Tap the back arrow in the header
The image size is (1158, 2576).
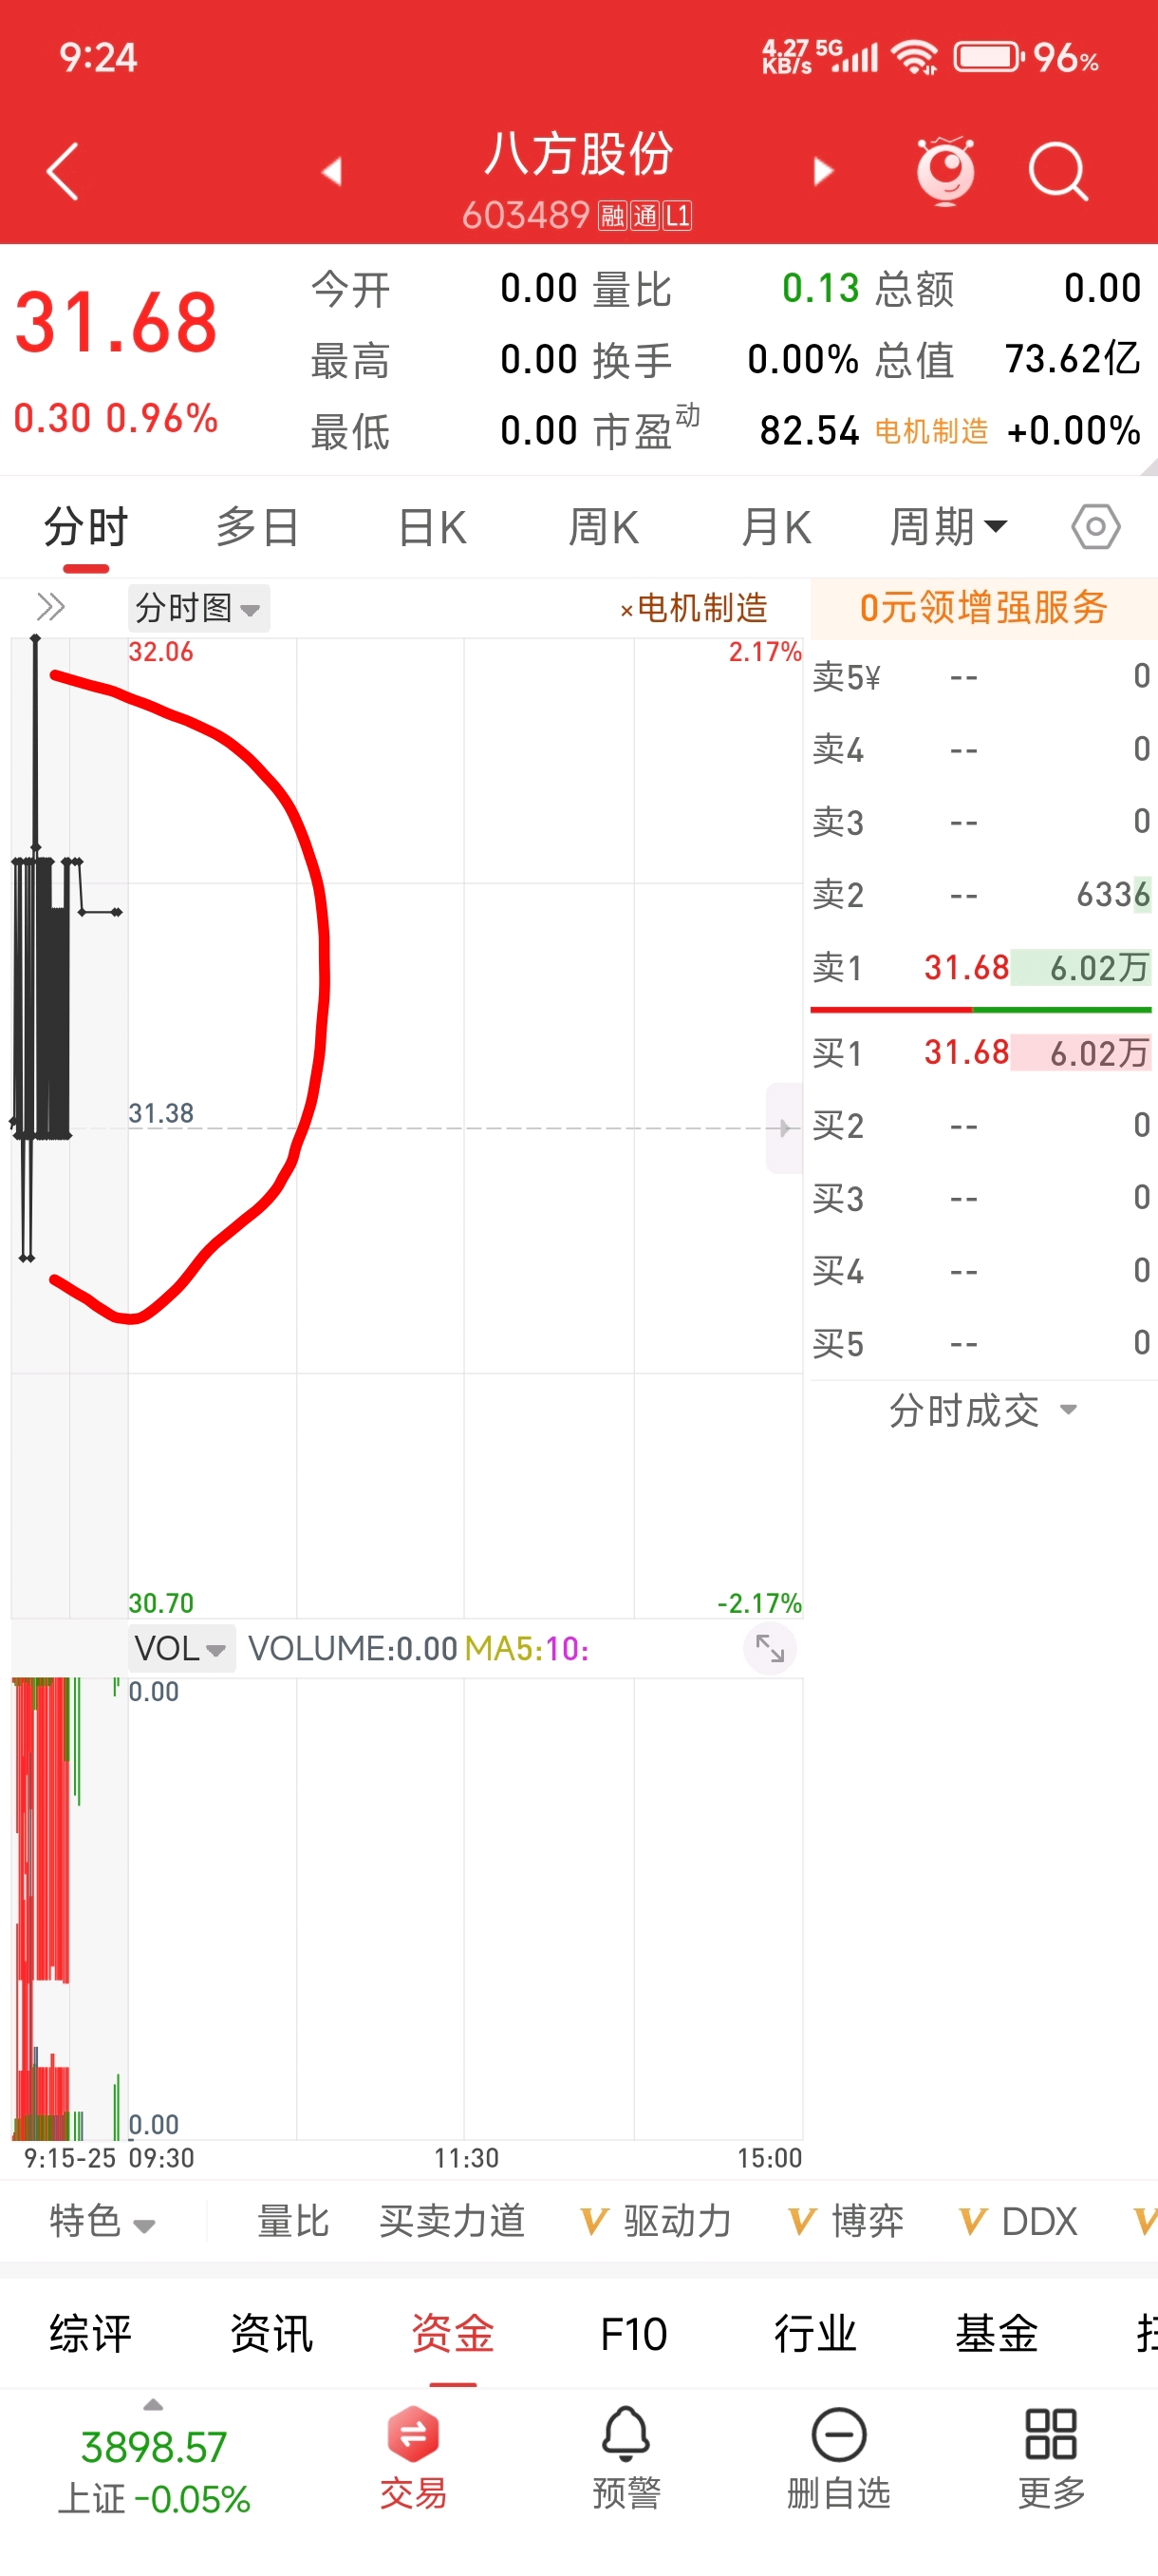(x=62, y=172)
